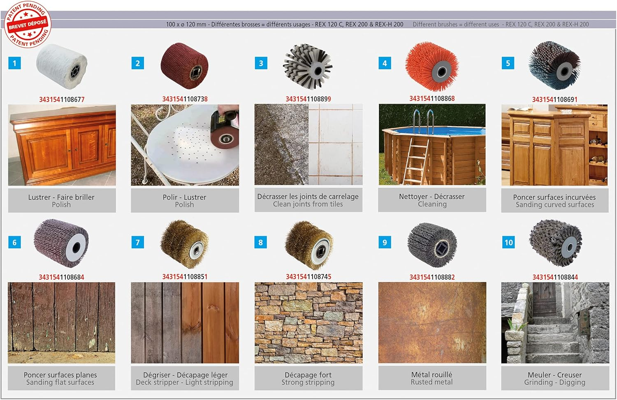Open the above-ground pool cleaning photo
Image resolution: width=617 pixels, height=400 pixels.
(432, 145)
